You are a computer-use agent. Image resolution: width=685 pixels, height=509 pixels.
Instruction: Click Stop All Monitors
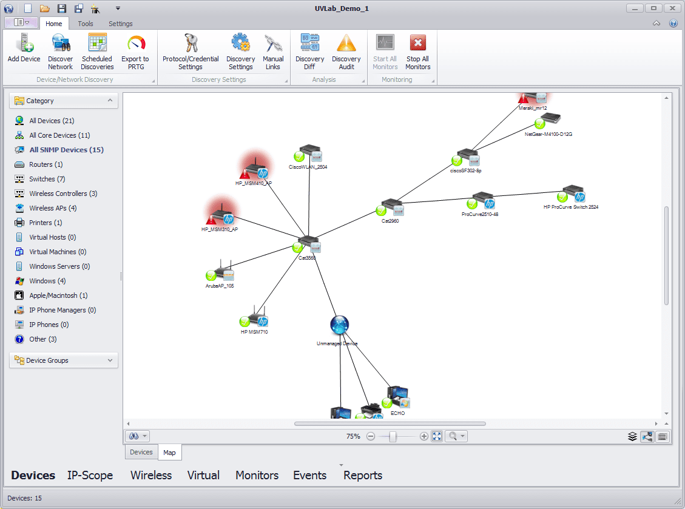418,52
